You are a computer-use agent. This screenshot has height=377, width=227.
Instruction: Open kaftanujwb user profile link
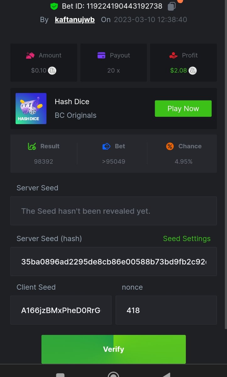tap(75, 20)
